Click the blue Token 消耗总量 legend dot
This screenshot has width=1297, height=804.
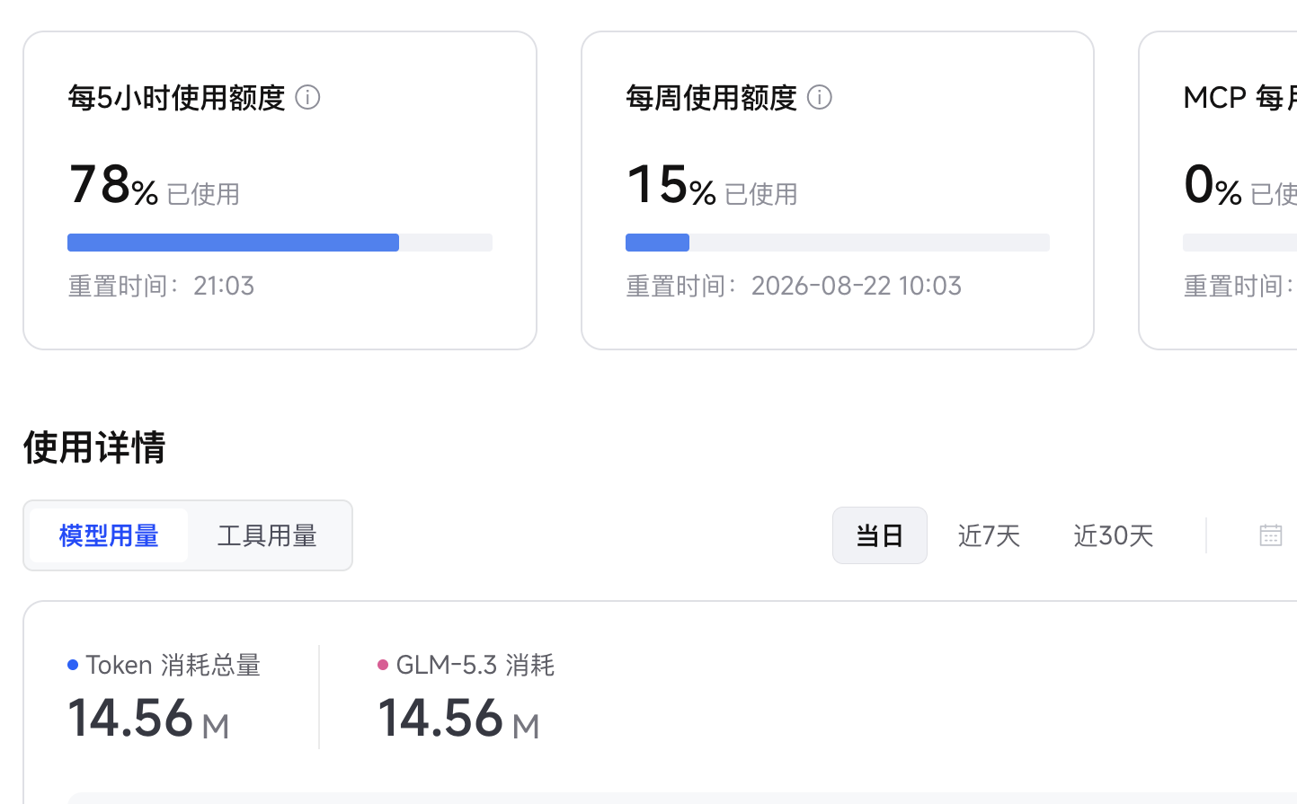(x=73, y=665)
